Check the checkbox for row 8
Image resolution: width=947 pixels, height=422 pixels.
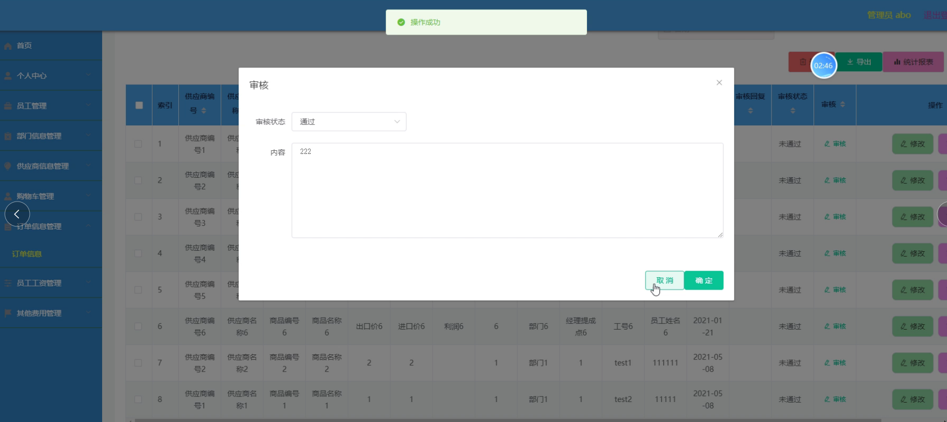pos(138,399)
